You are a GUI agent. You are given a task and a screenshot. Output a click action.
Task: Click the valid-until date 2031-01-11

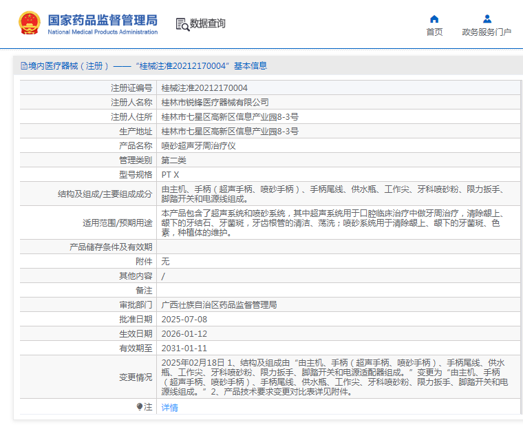click(184, 348)
